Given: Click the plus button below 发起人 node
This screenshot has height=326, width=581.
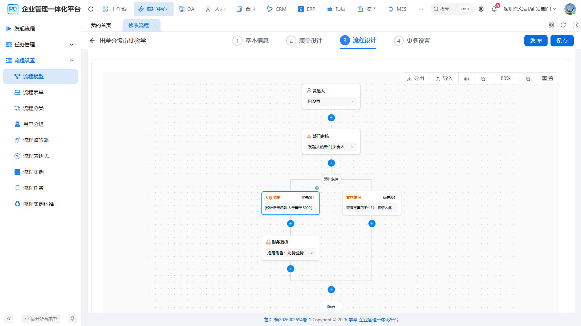Looking at the screenshot, I should click(331, 118).
